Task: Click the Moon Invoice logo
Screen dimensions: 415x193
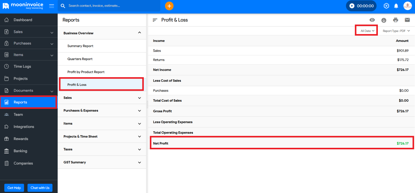Action: click(x=23, y=6)
